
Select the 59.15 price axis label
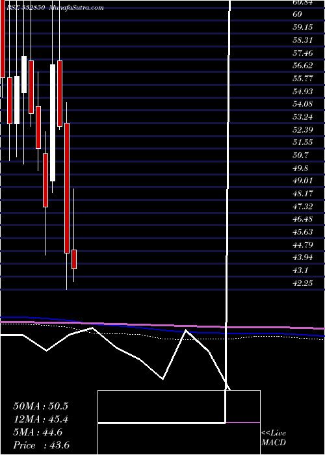(x=303, y=27)
